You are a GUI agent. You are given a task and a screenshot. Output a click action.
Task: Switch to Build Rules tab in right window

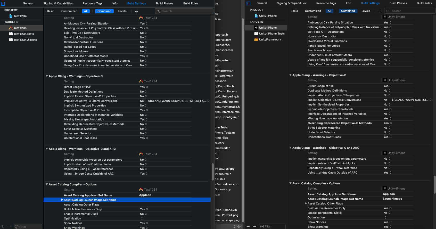[x=424, y=3]
